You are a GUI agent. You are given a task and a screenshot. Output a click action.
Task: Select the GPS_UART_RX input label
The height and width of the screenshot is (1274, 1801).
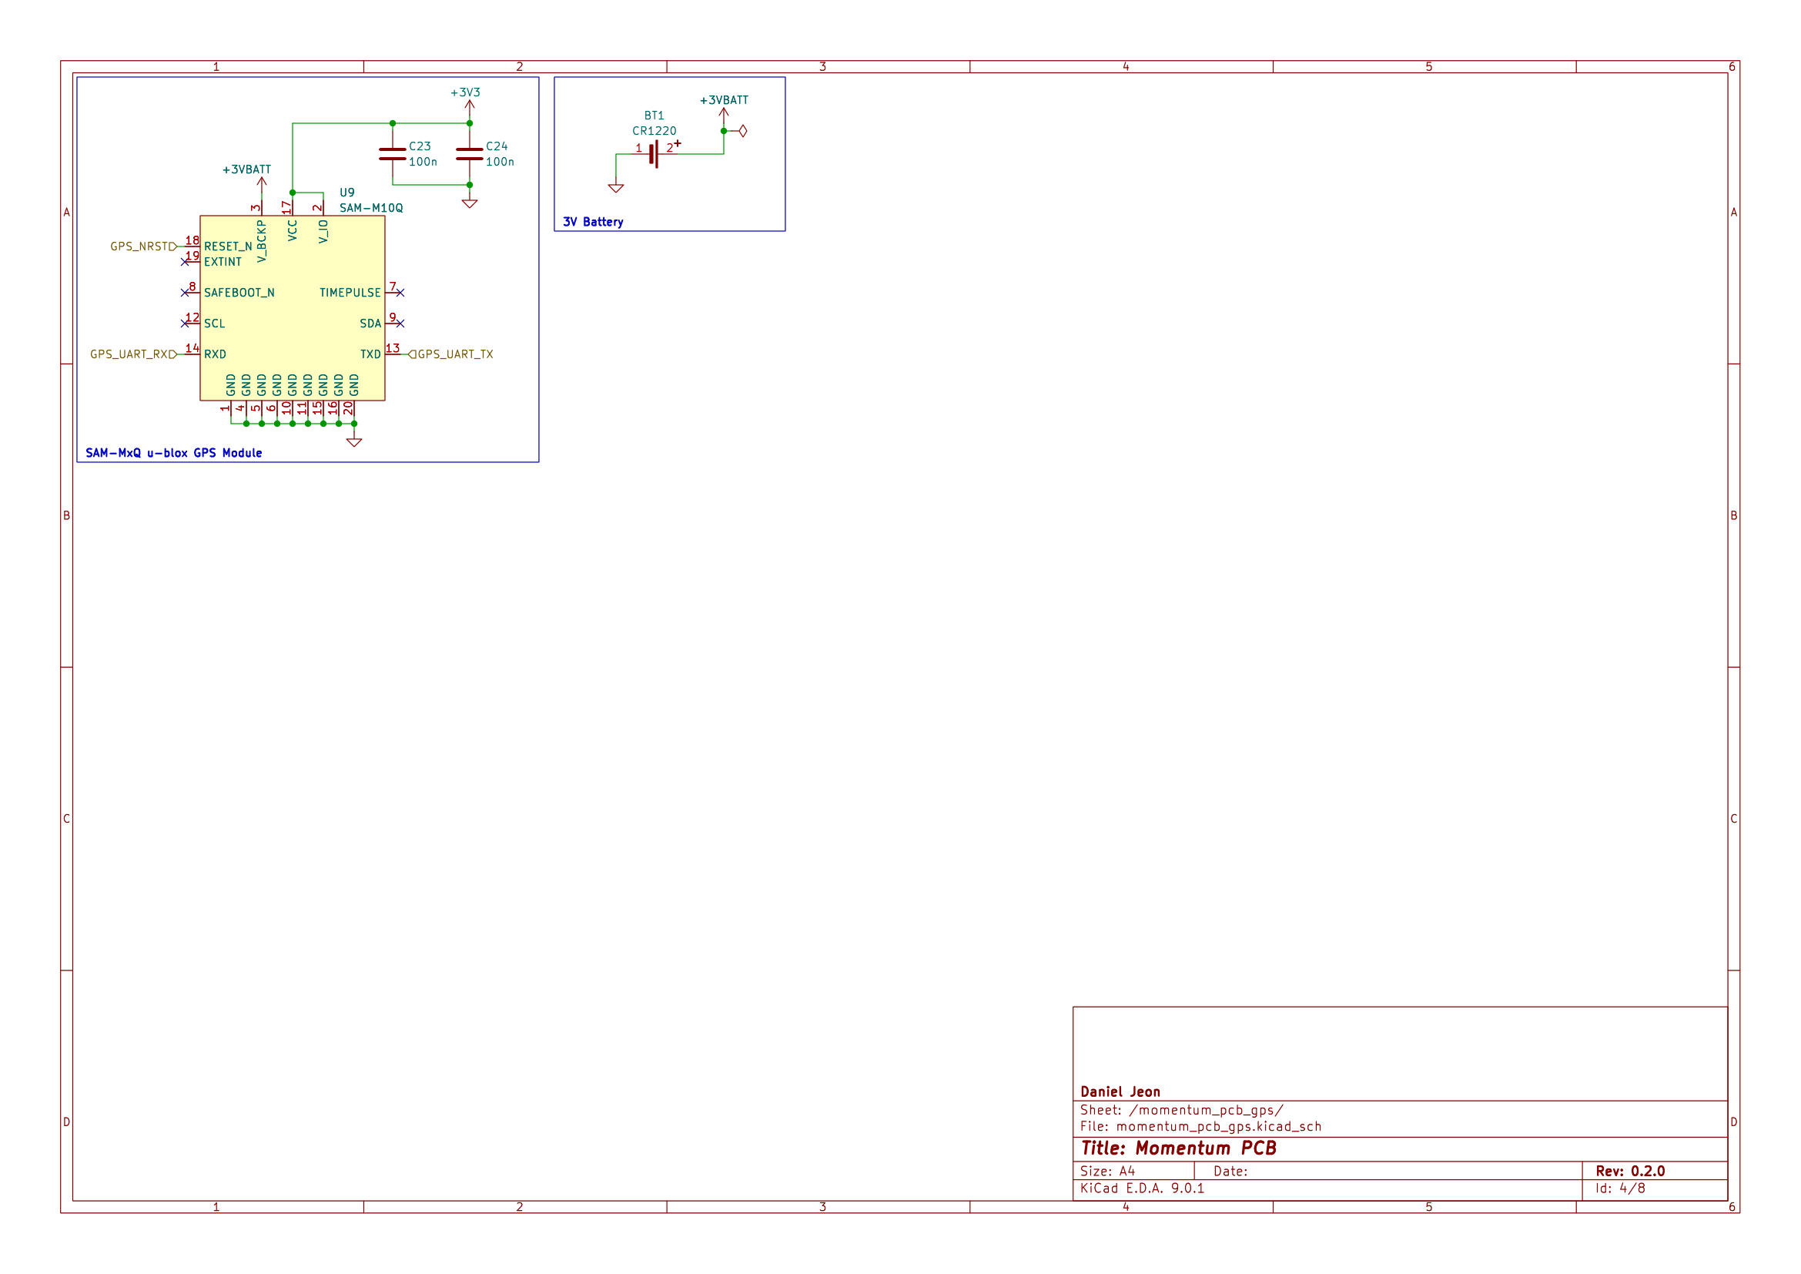pyautogui.click(x=131, y=354)
